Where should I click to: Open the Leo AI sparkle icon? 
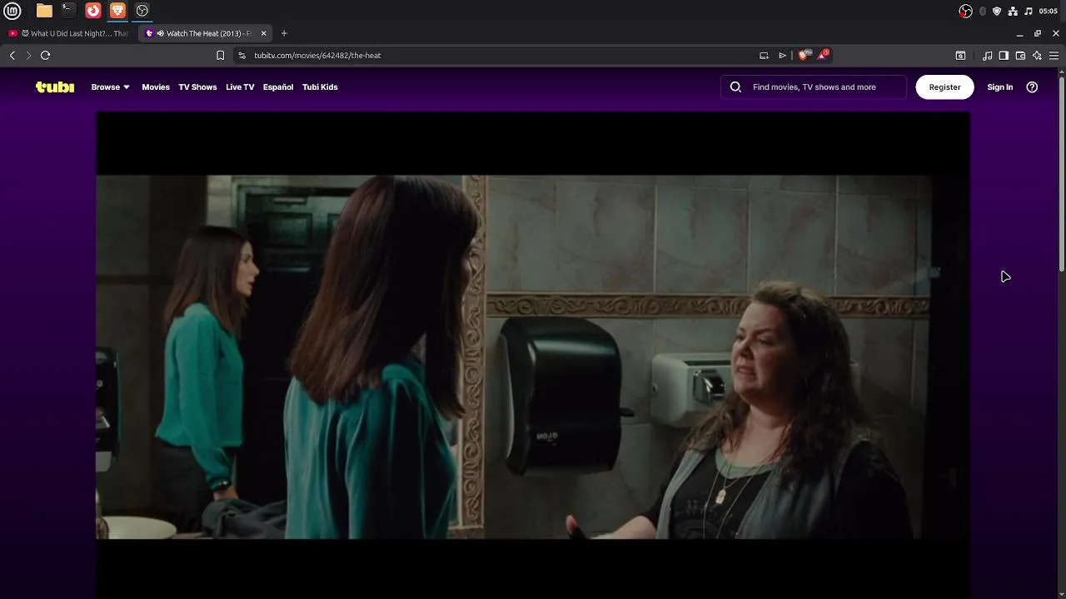1037,55
